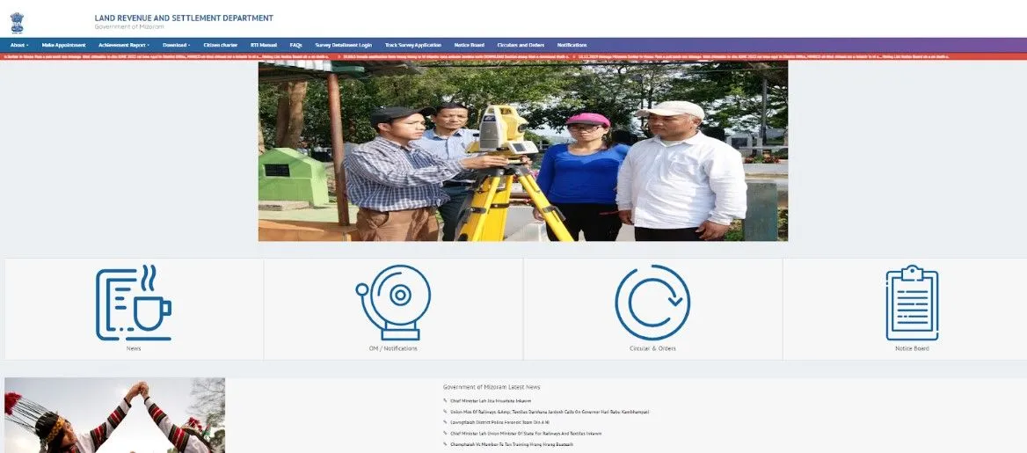Image resolution: width=1027 pixels, height=453 pixels.
Task: Open Union Min Of Railways news link
Action: tap(550, 412)
